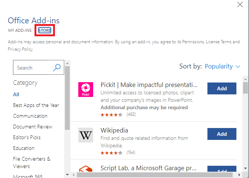
Task: Click the horizontal scrollbar thumb
Action: pyautogui.click(x=155, y=175)
